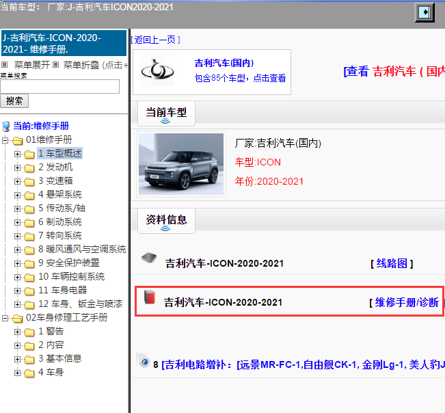Click folder icon of 9 安全保护装置
445x413 pixels.
click(29, 263)
